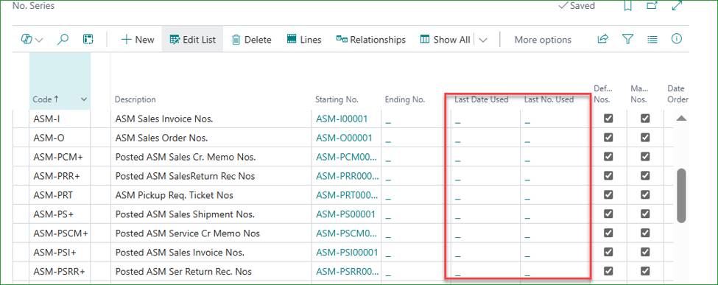Viewport: 718px width, 285px height.
Task: Click Ending No. column header
Action: [x=405, y=99]
